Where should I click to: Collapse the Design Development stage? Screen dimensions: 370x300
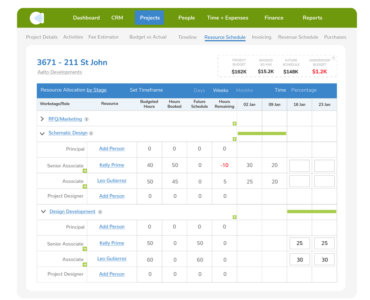(x=44, y=211)
